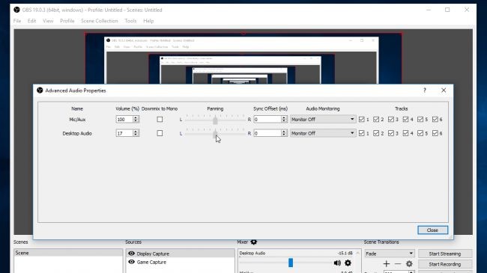Enable Downmix to Mono for Mic/Aux
Viewport: 487px width, 273px height.
(x=160, y=120)
